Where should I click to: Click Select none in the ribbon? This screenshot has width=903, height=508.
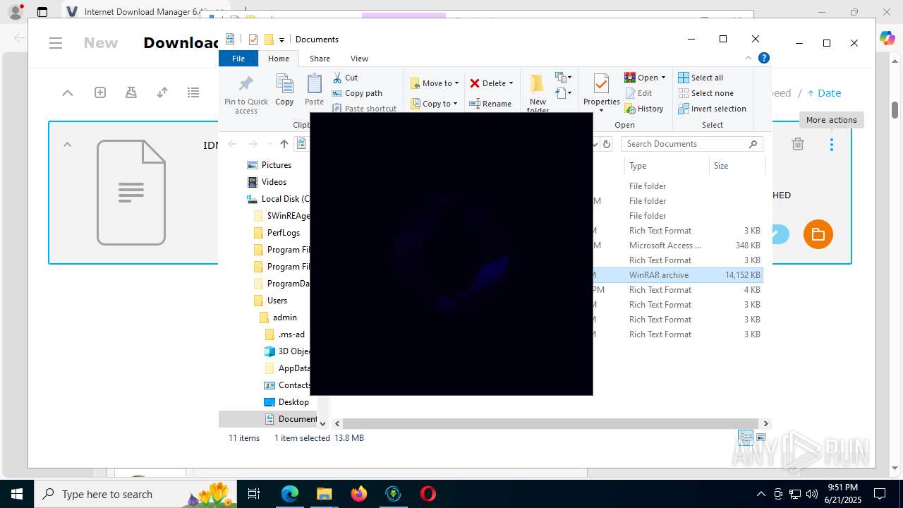705,93
